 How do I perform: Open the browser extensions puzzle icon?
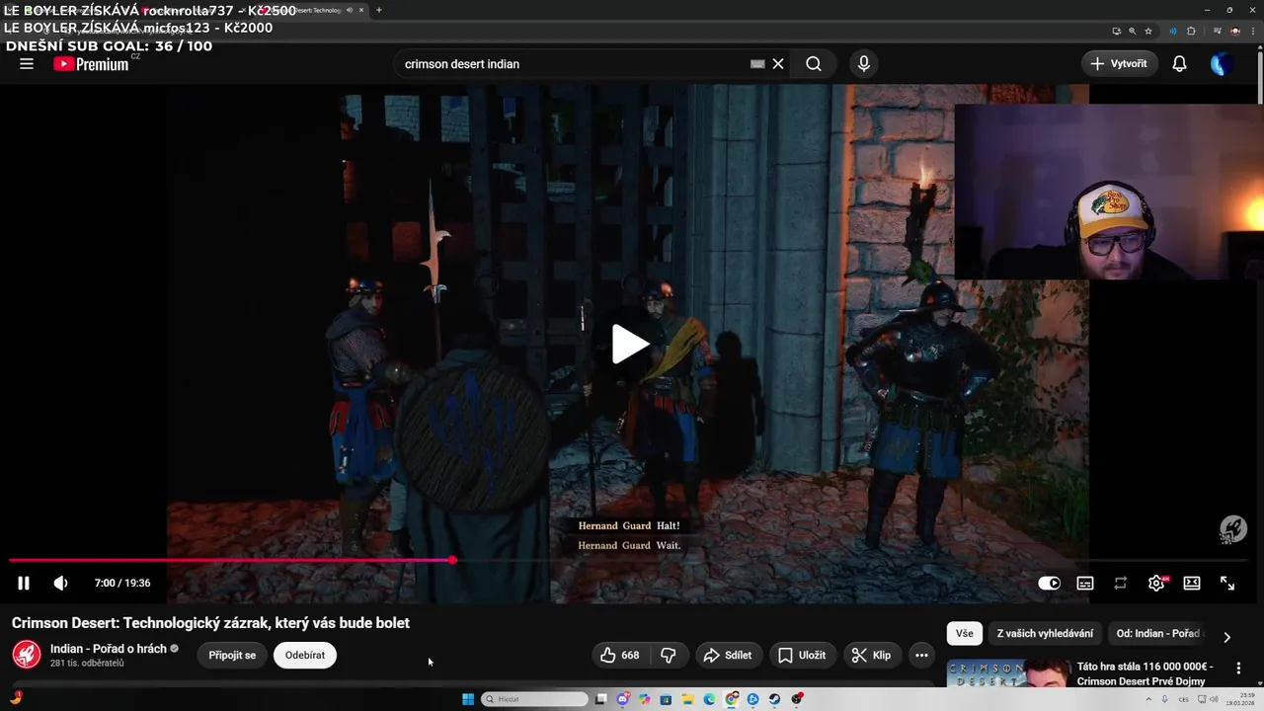(1192, 31)
